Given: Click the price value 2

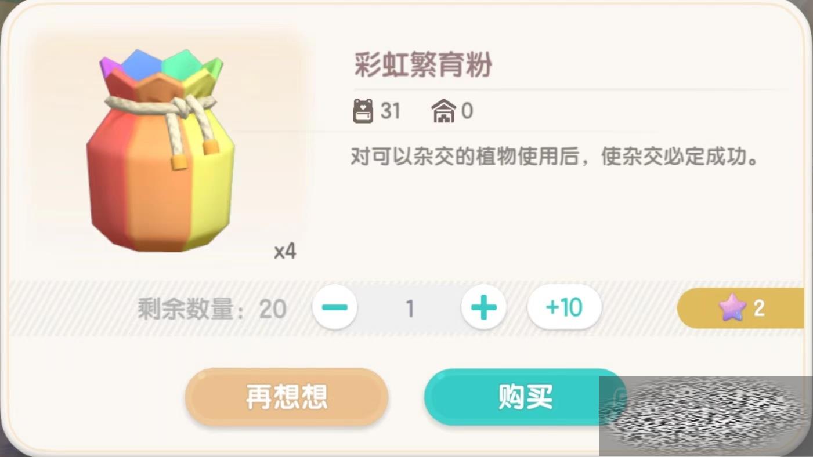Looking at the screenshot, I should [x=759, y=309].
